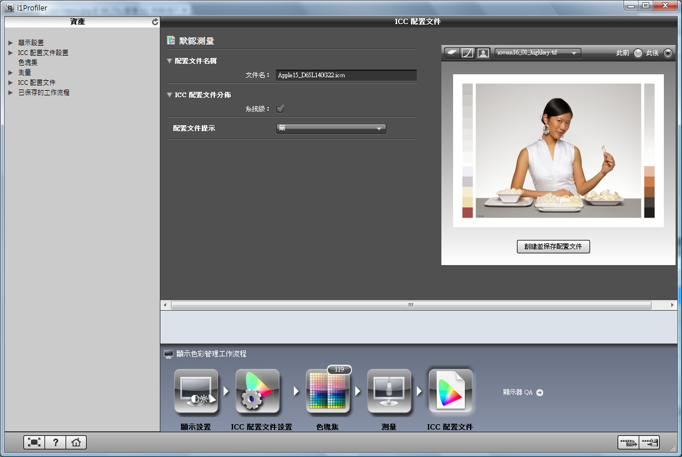Viewport: 682px width, 457px height.
Task: Select the 色塊集 patch set workflow icon
Action: [327, 391]
